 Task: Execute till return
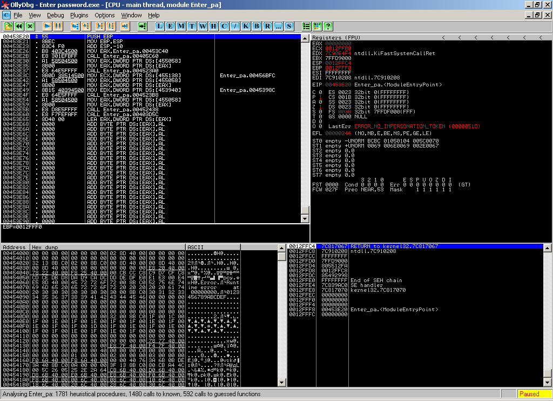point(125,26)
